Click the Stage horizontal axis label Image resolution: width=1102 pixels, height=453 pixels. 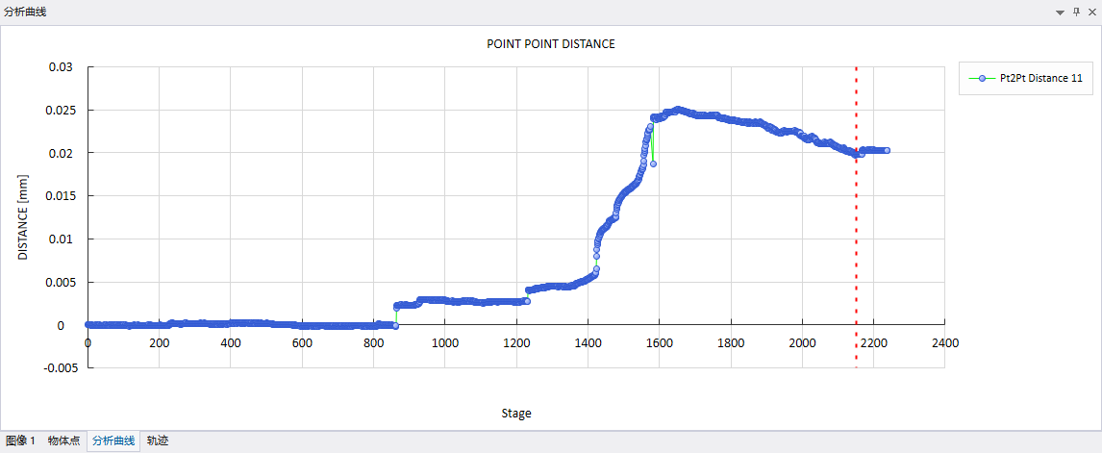[515, 414]
